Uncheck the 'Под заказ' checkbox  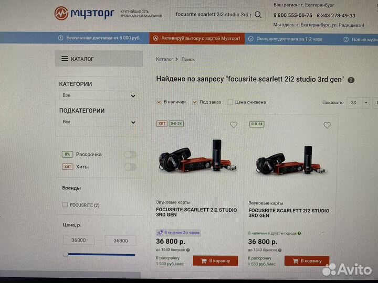[195, 102]
